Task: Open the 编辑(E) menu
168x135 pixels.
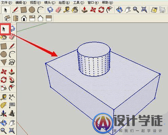Action: pos(21,2)
